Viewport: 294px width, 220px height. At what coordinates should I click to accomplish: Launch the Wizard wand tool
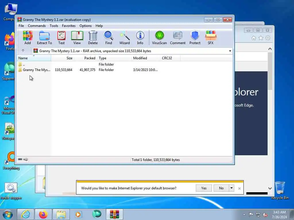click(125, 38)
